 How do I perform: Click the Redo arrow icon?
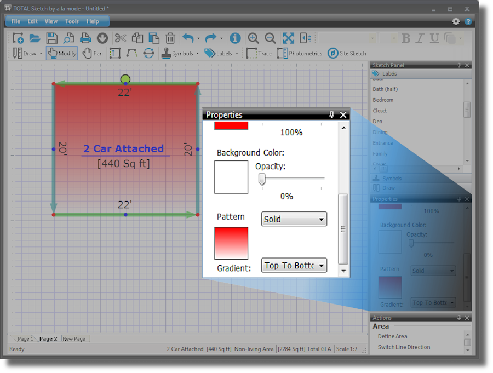211,38
